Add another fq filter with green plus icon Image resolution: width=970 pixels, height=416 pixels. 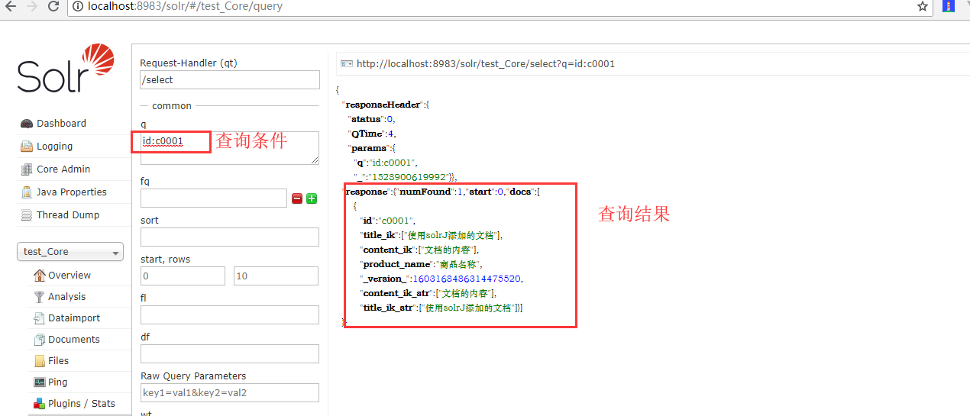(x=312, y=198)
